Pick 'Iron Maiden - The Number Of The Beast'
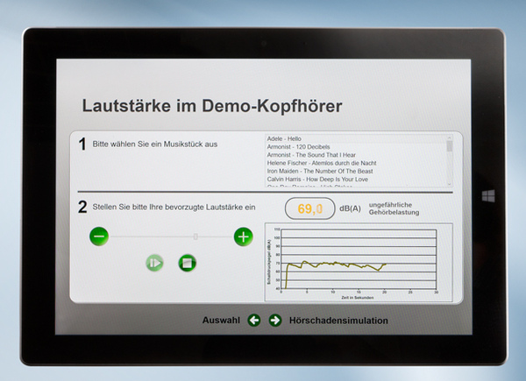Viewport: 526px width, 381px height. (357, 171)
